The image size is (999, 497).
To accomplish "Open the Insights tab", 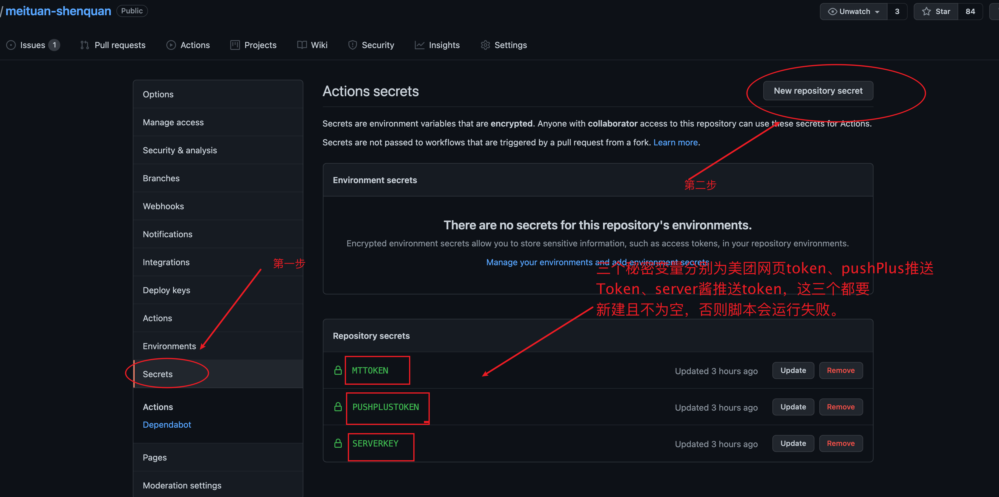I will 437,45.
